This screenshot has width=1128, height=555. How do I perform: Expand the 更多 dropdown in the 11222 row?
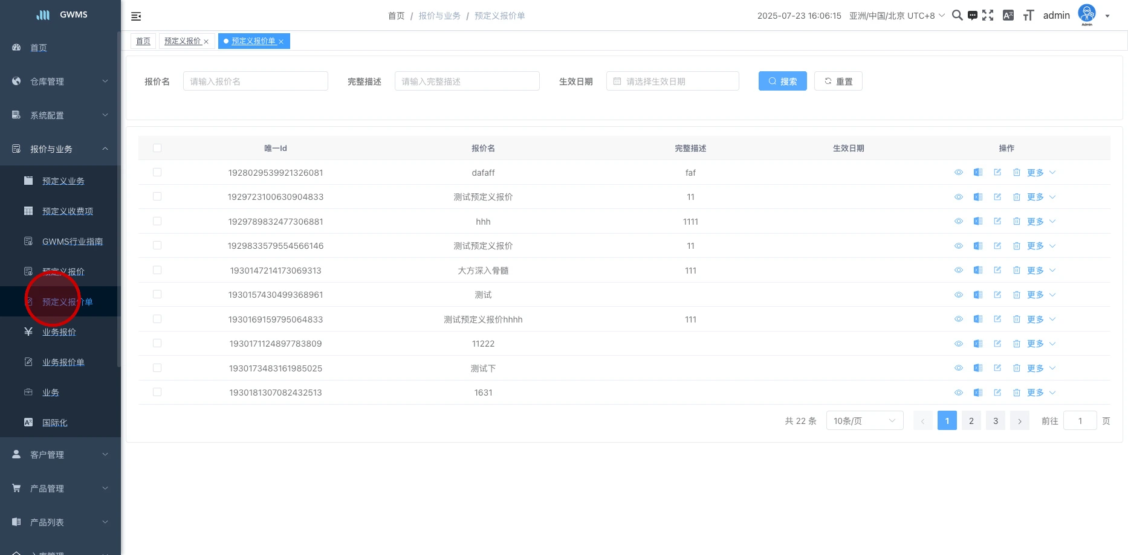coord(1041,344)
